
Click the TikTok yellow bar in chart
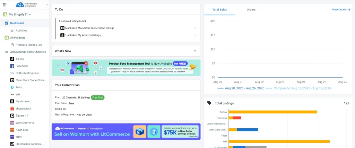click(x=273, y=112)
